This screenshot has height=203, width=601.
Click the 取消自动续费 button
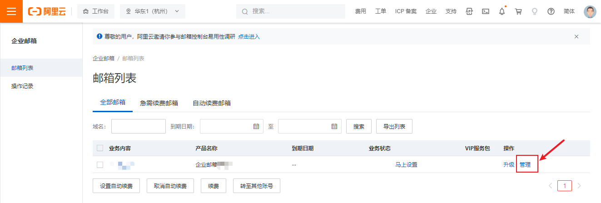(170, 186)
